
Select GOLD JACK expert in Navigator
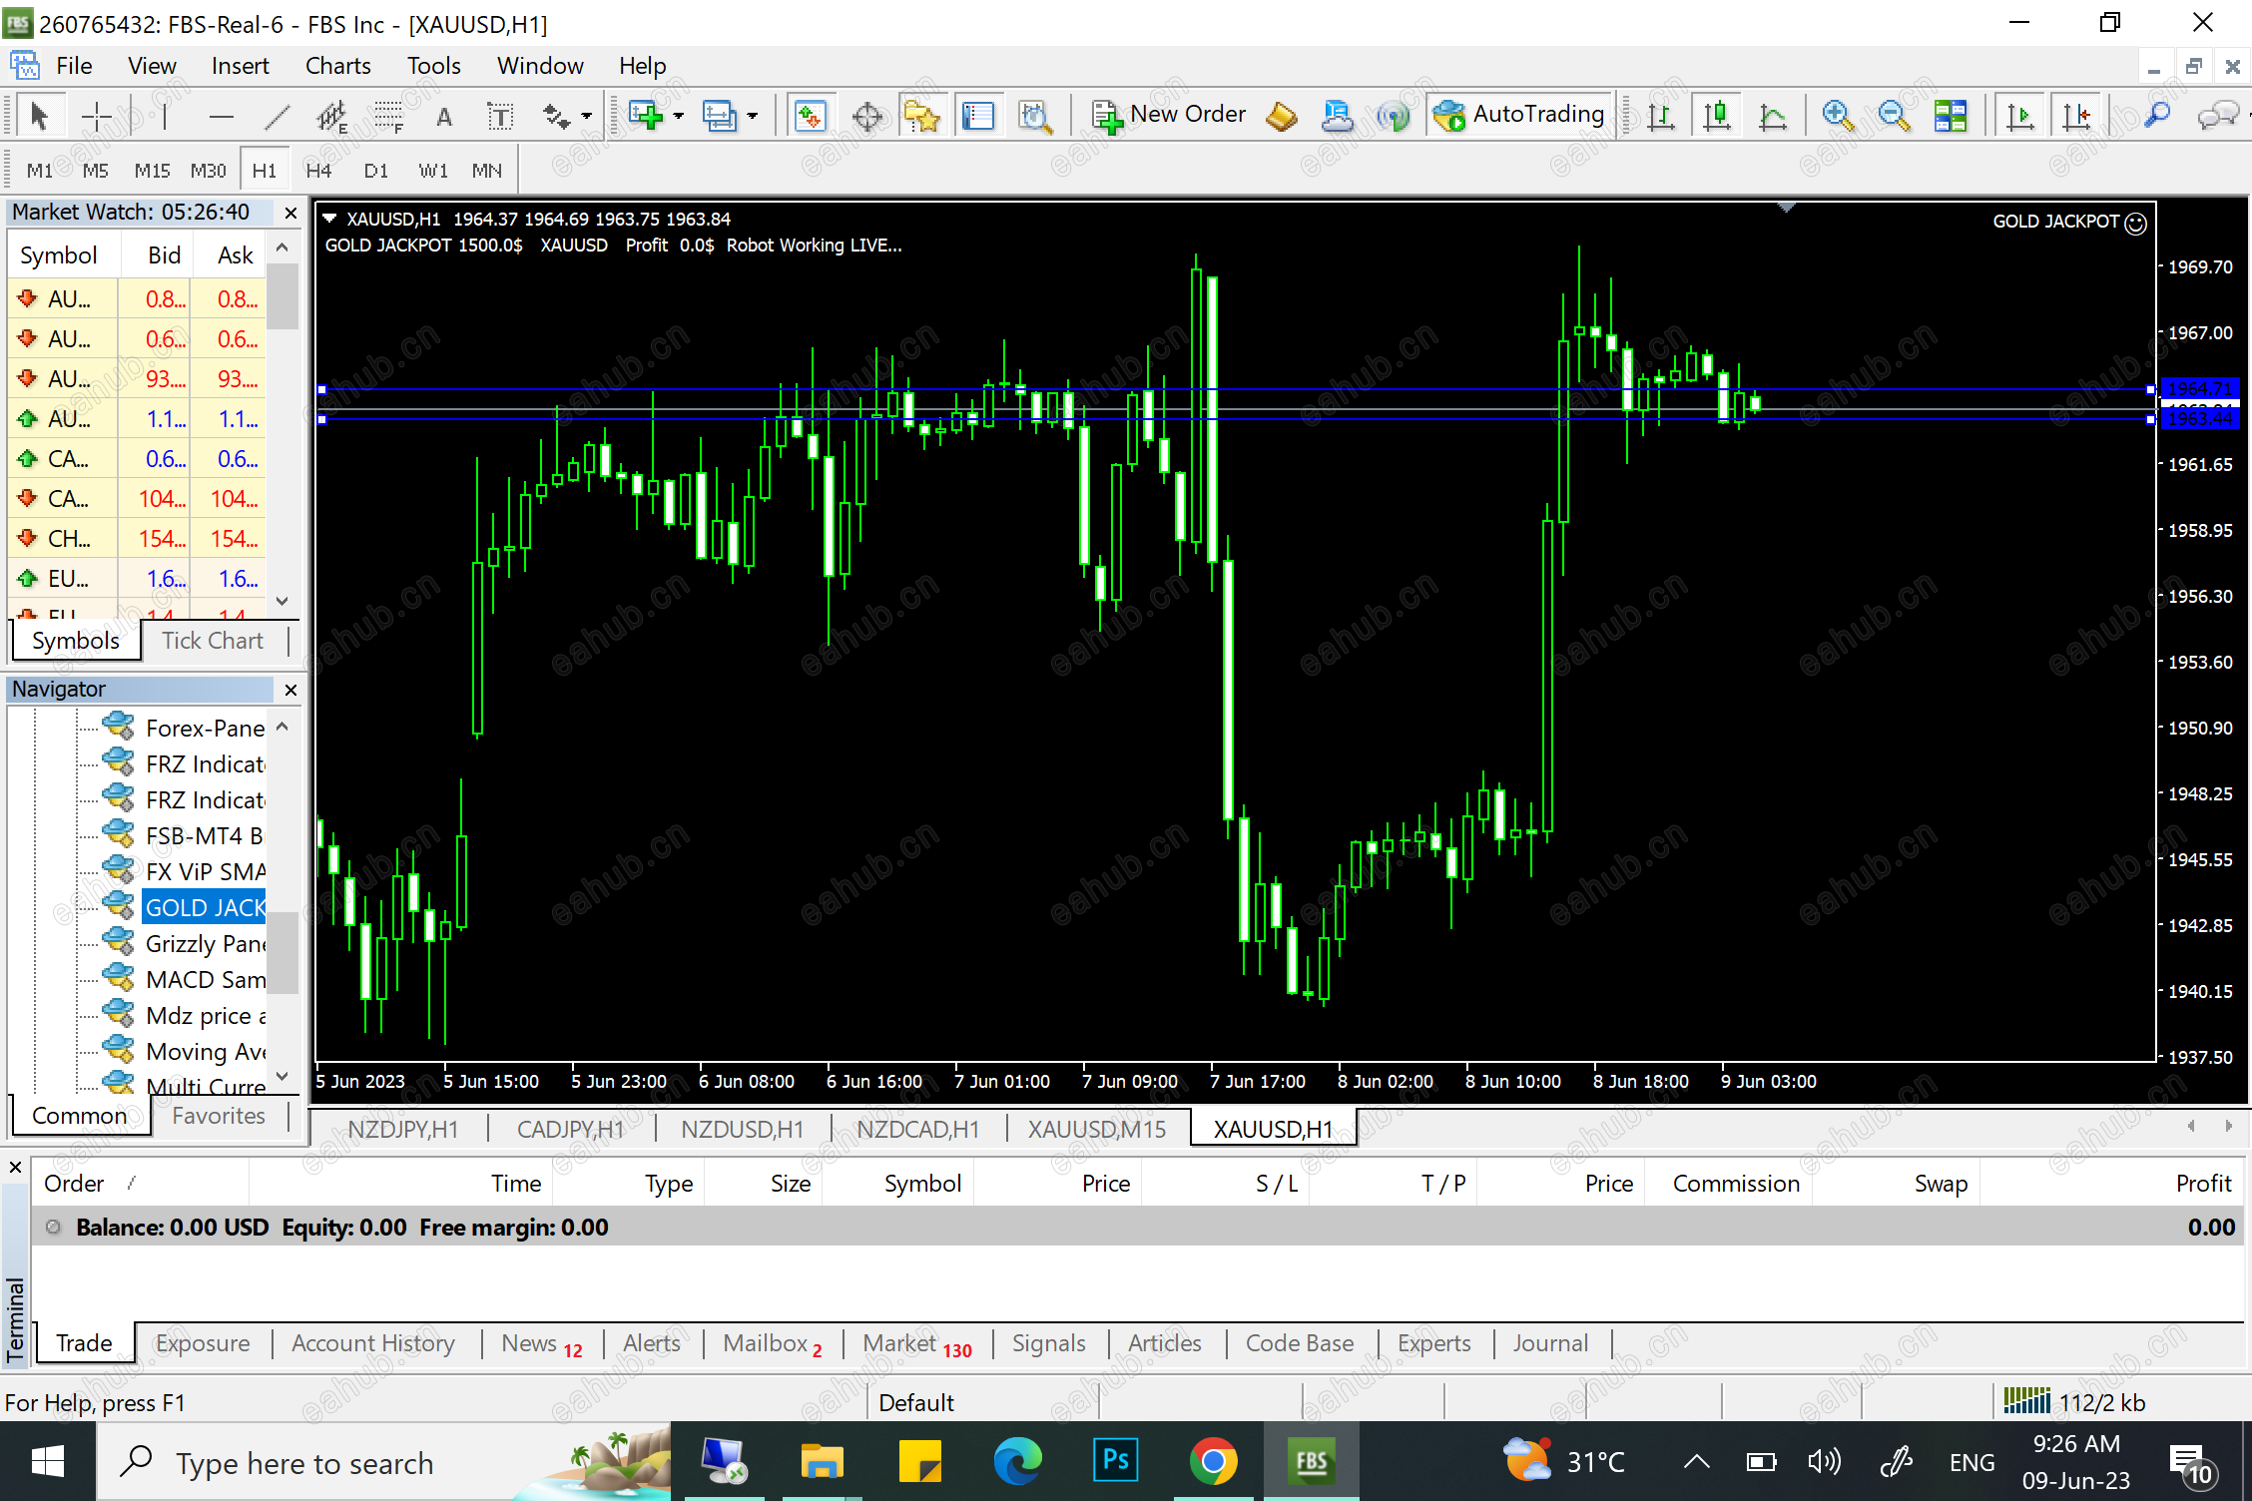(x=204, y=907)
